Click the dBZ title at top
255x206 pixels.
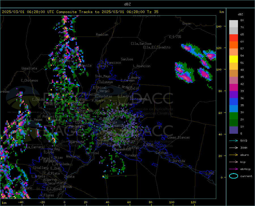point(127,4)
